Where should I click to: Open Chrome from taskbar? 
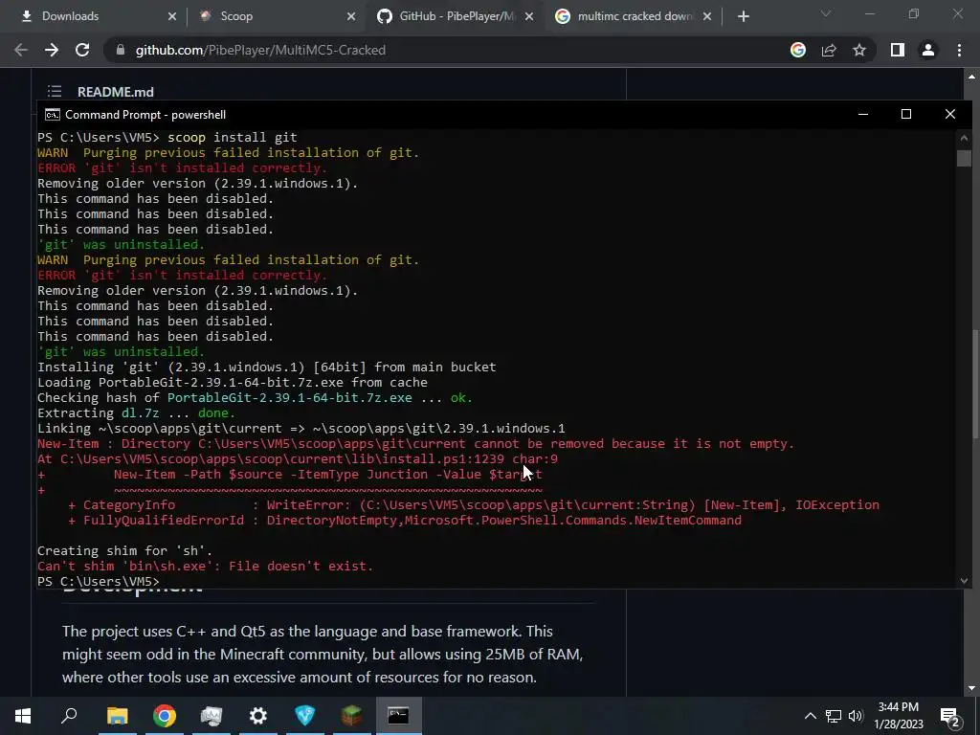[x=165, y=716]
